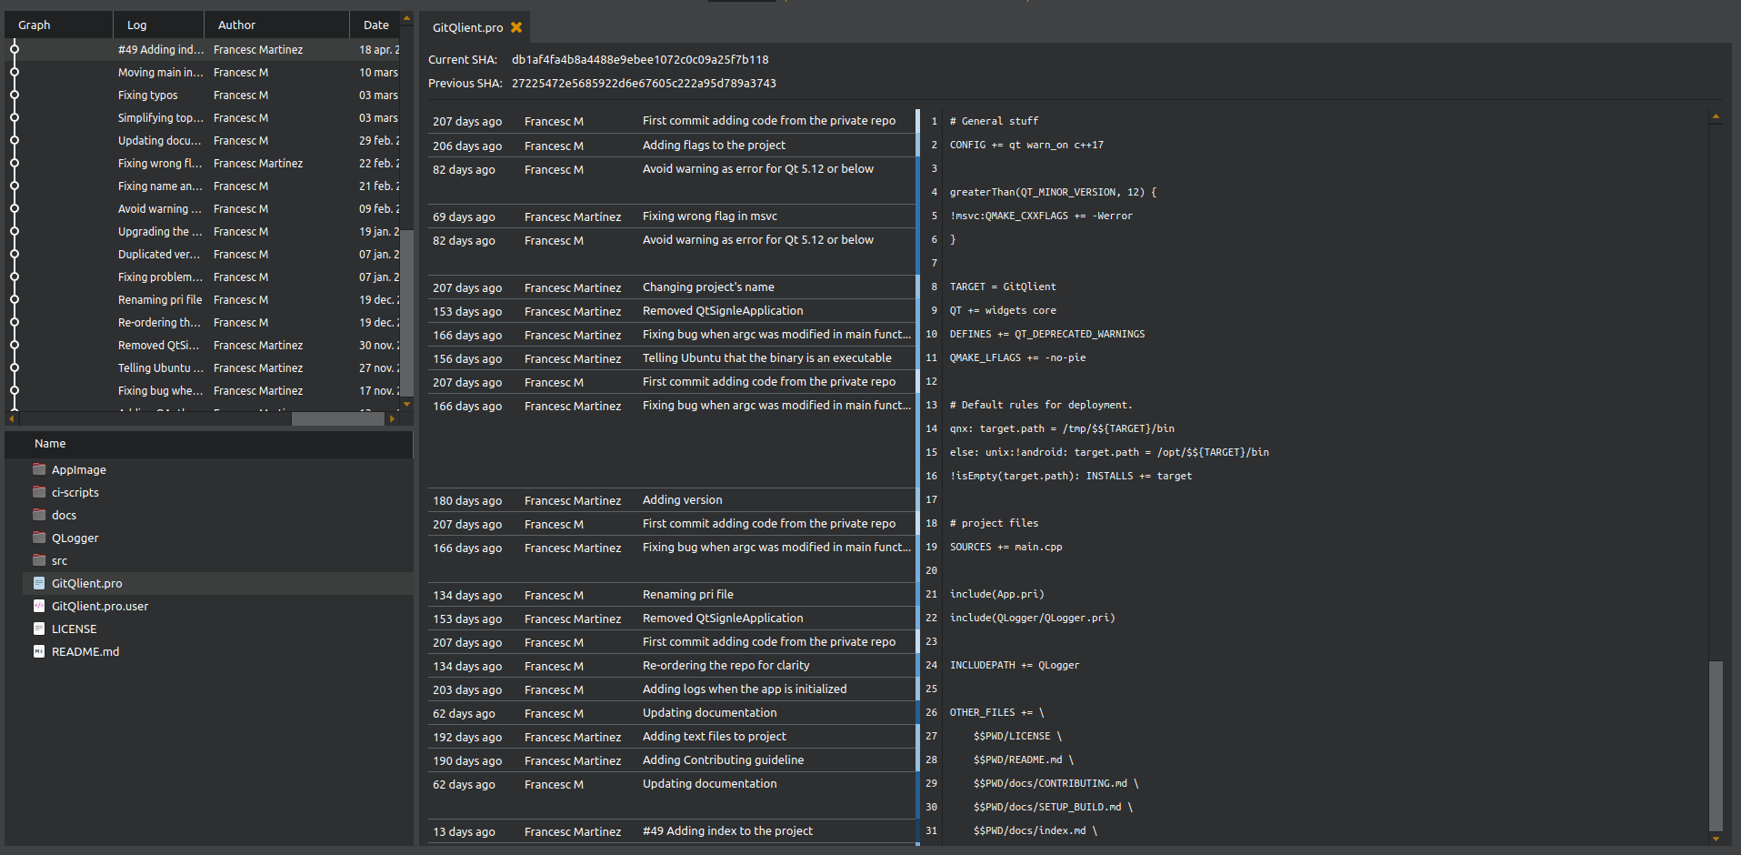Click the AppImage folder icon
Screen dimensions: 1741x855
tap(39, 469)
